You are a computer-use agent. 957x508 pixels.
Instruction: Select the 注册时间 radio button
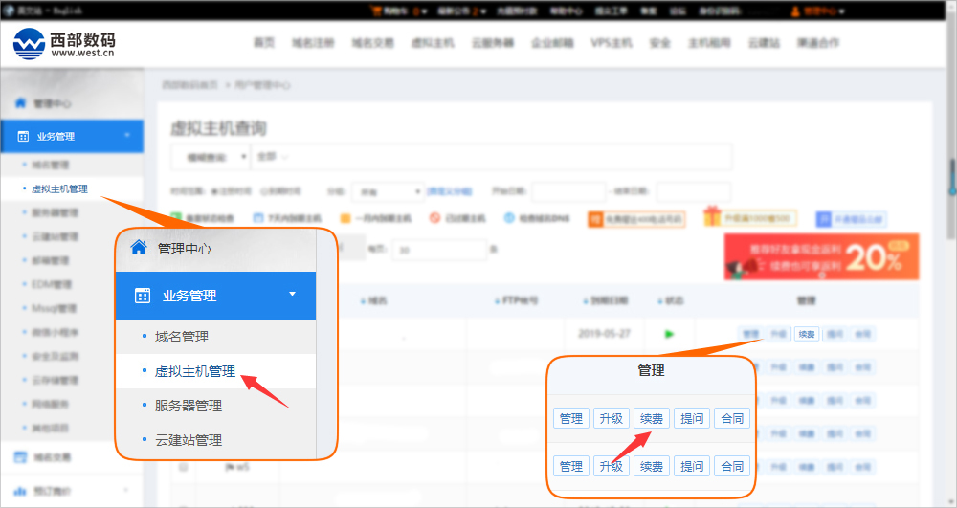click(x=213, y=191)
